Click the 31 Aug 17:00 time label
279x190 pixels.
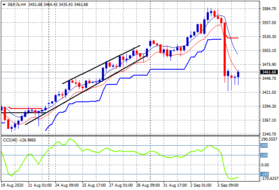tap(175, 185)
